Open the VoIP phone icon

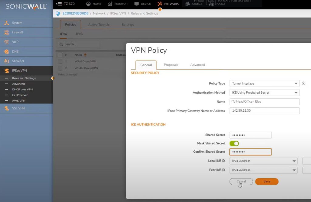coord(6,42)
